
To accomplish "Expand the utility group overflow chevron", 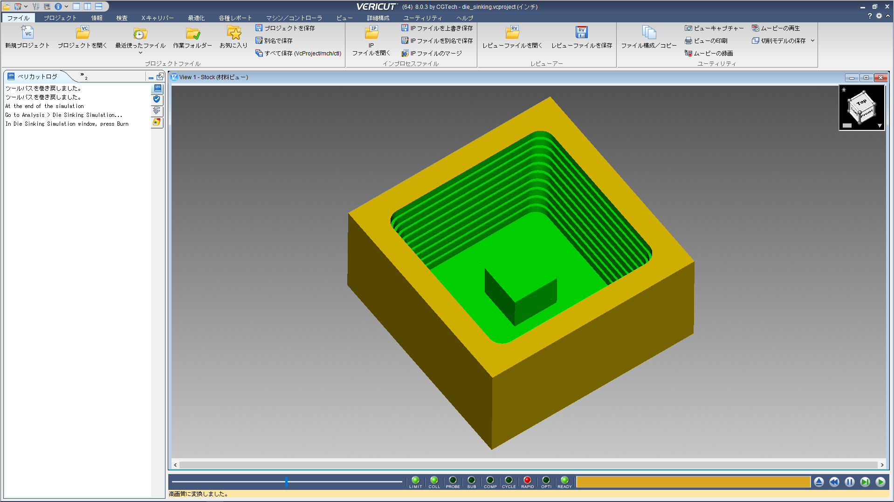I will pyautogui.click(x=812, y=41).
